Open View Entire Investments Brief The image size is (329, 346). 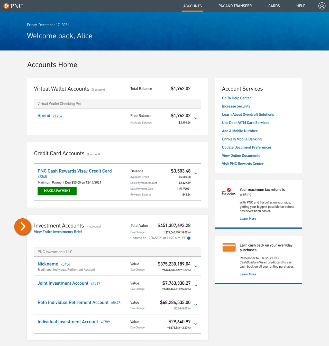click(58, 232)
